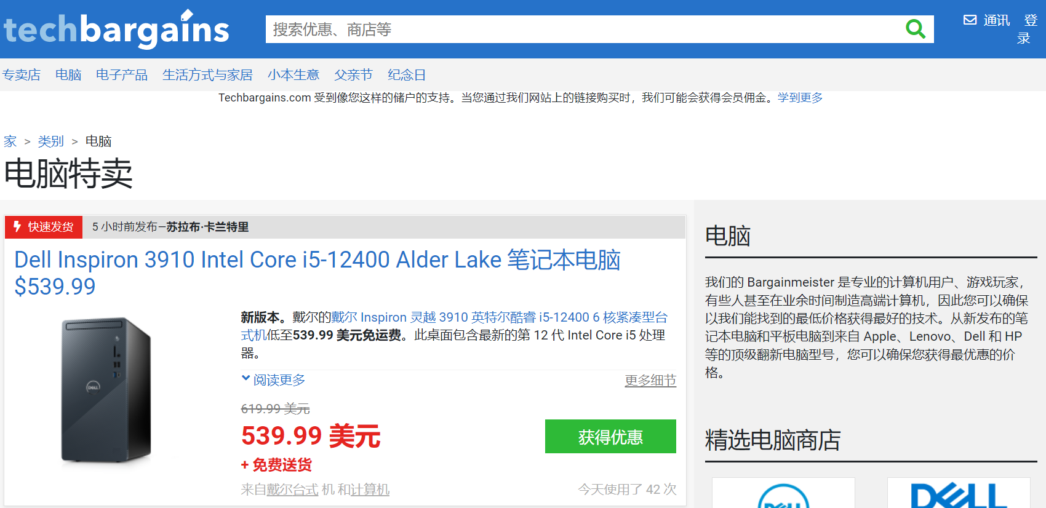Open Dell Inspiron 3910 deal title link
The width and height of the screenshot is (1046, 508).
(317, 272)
